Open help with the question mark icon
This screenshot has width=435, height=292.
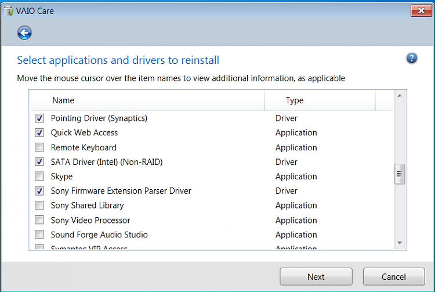click(x=412, y=58)
